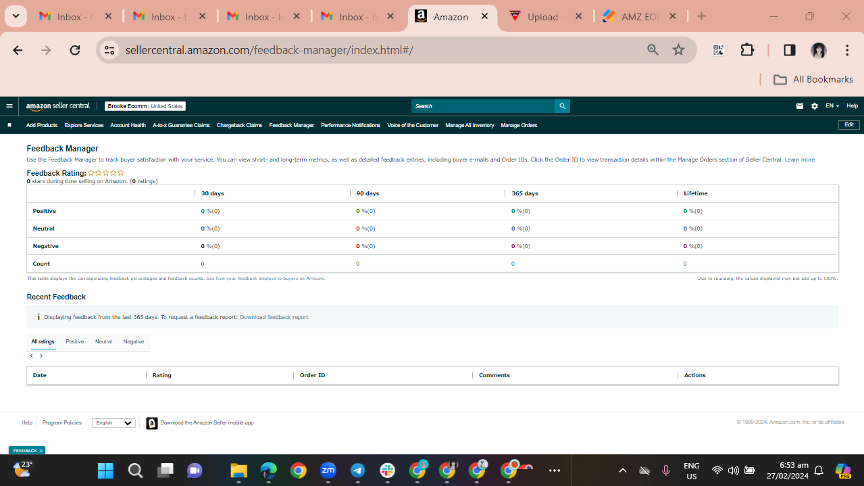This screenshot has width=864, height=486.
Task: Click the bookmark flag icon beside Add Products
Action: (9, 125)
